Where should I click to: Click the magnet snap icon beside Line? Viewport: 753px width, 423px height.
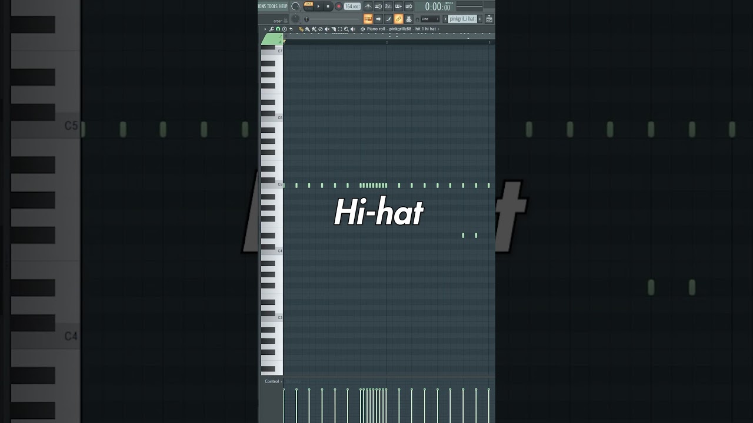(x=418, y=19)
